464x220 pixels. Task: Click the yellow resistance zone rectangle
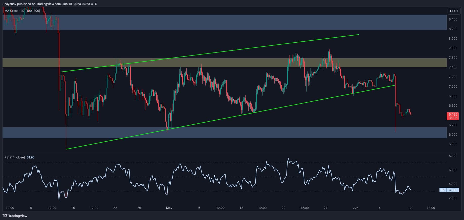[x=225, y=63]
